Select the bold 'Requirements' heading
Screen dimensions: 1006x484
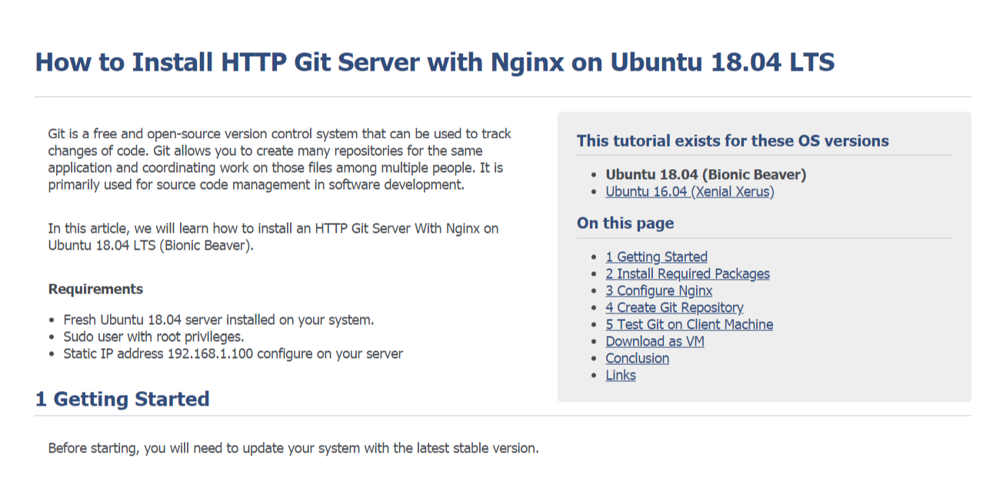pyautogui.click(x=95, y=289)
